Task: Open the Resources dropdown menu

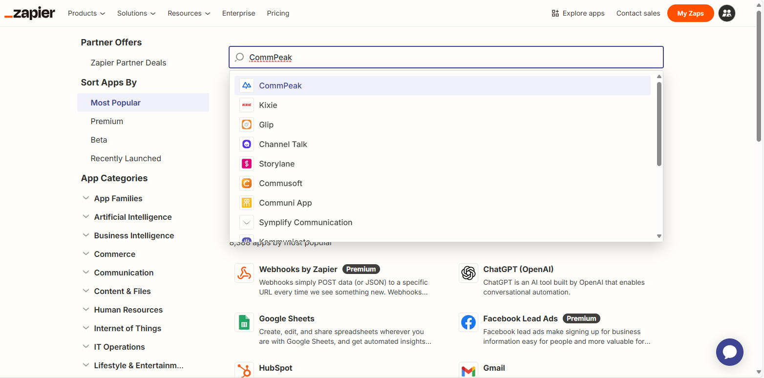Action: [189, 13]
